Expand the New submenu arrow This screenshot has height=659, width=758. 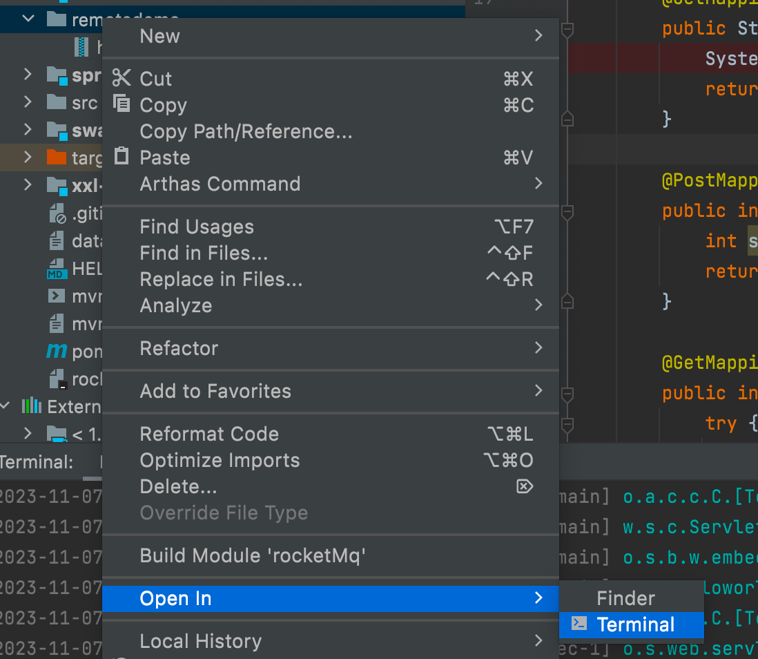538,35
